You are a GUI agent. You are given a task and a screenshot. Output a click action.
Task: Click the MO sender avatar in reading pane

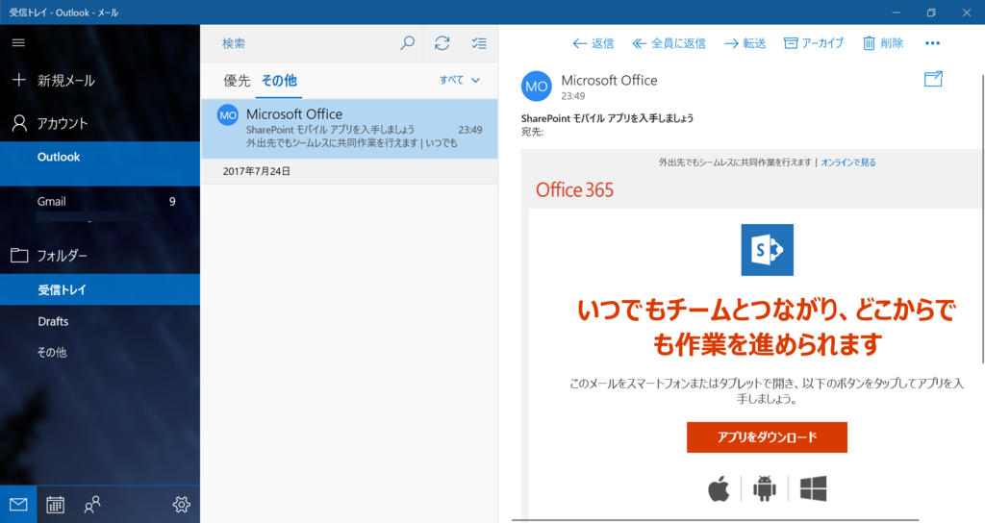[537, 87]
